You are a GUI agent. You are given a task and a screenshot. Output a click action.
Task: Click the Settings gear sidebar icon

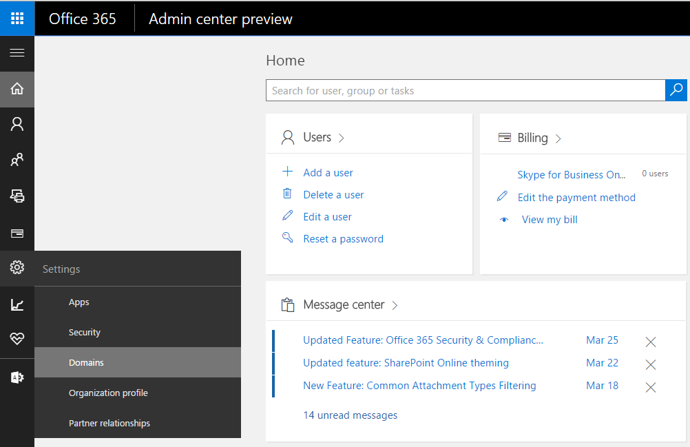pyautogui.click(x=17, y=267)
